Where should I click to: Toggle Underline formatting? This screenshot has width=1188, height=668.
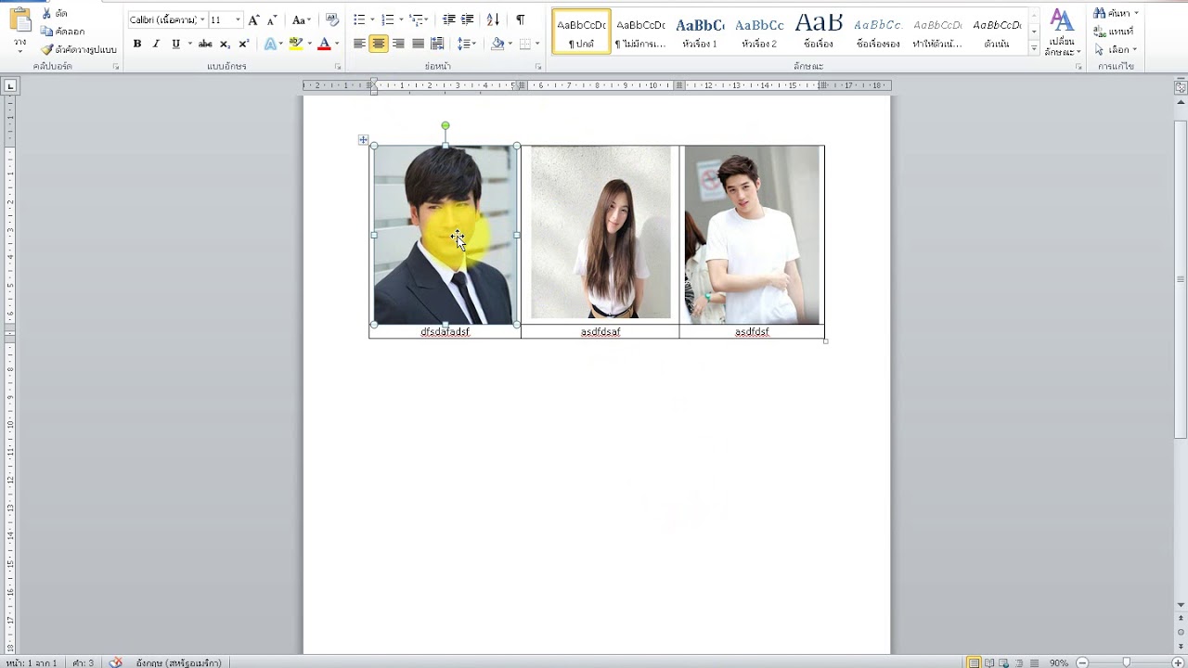(175, 44)
